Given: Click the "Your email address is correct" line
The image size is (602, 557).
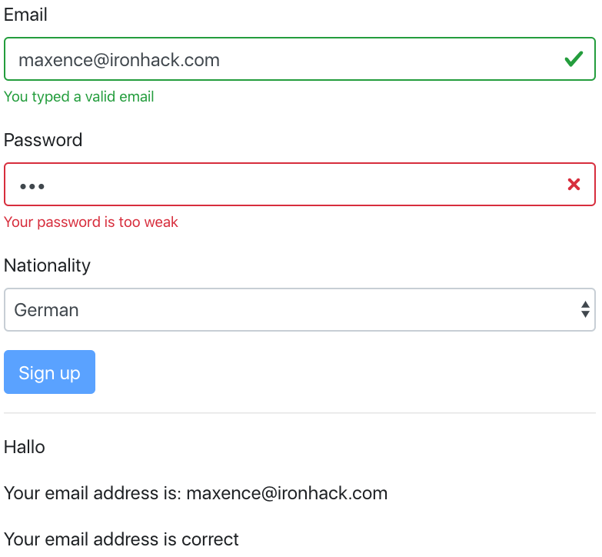Looking at the screenshot, I should click(121, 539).
